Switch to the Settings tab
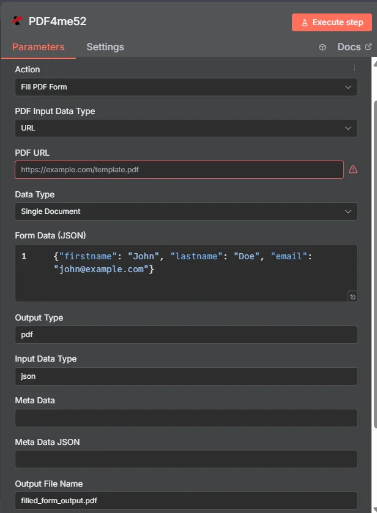Screen dimensions: 377x513 coord(105,47)
